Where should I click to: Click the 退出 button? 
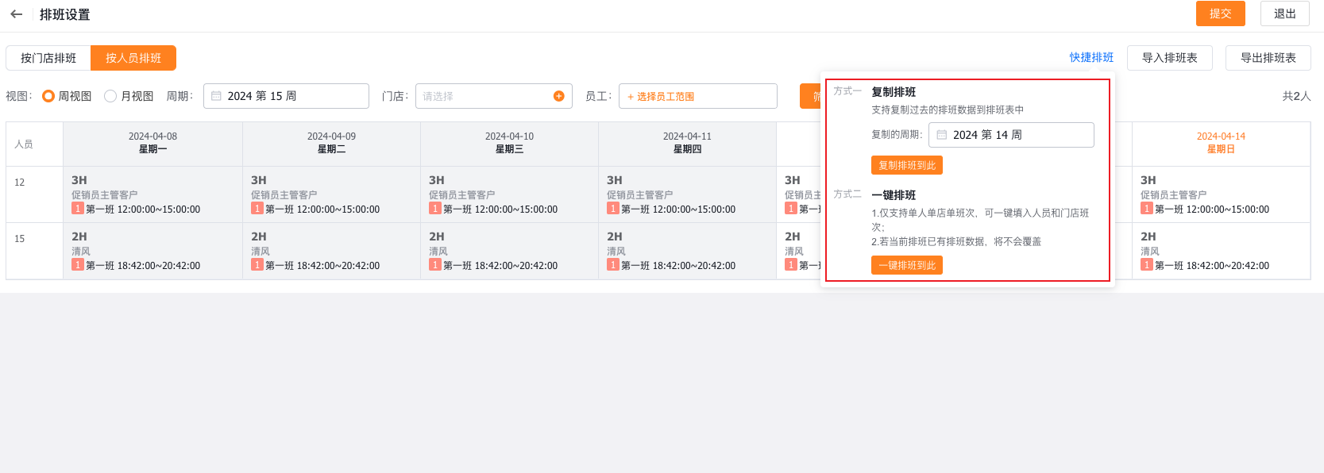[x=1285, y=13]
